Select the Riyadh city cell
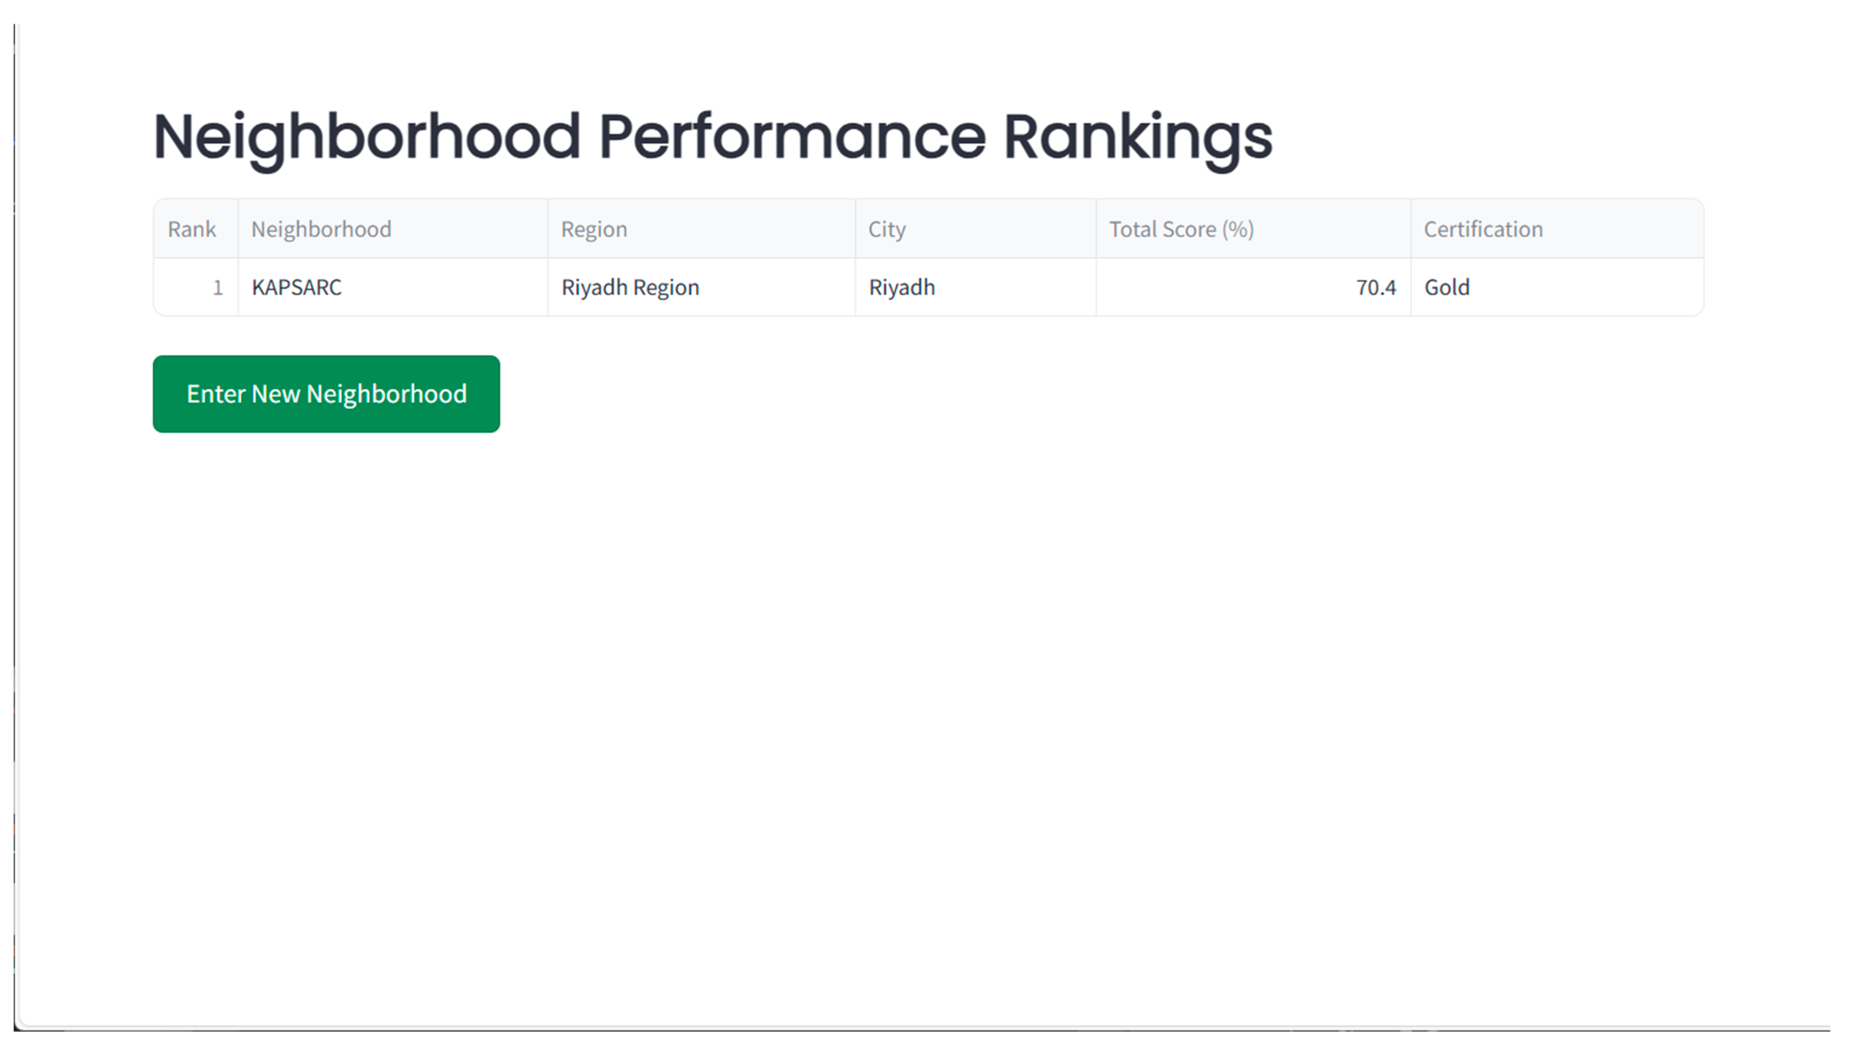1850x1053 pixels. click(x=901, y=288)
